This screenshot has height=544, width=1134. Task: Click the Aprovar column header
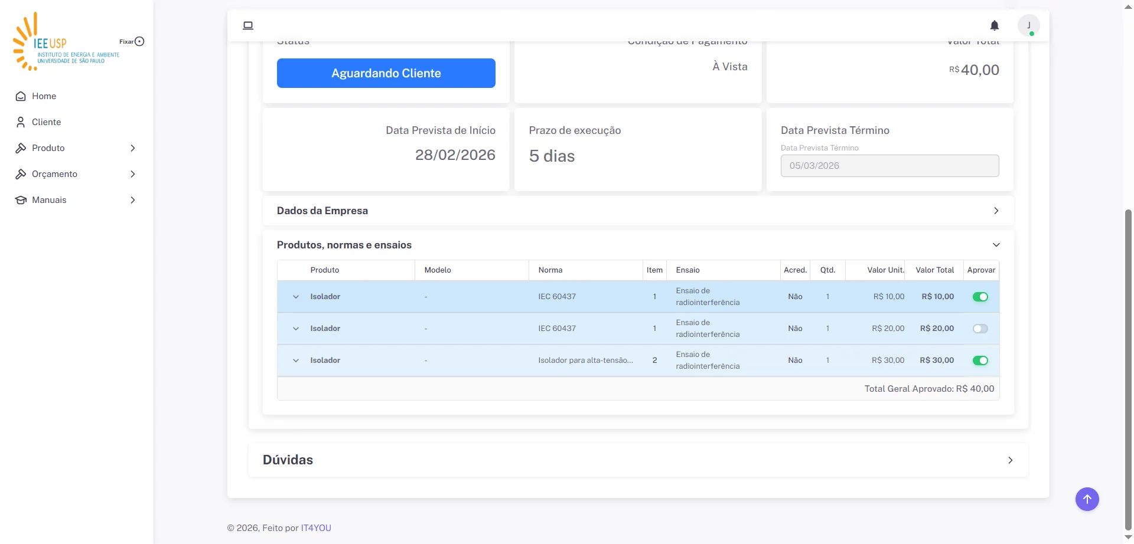[982, 270]
